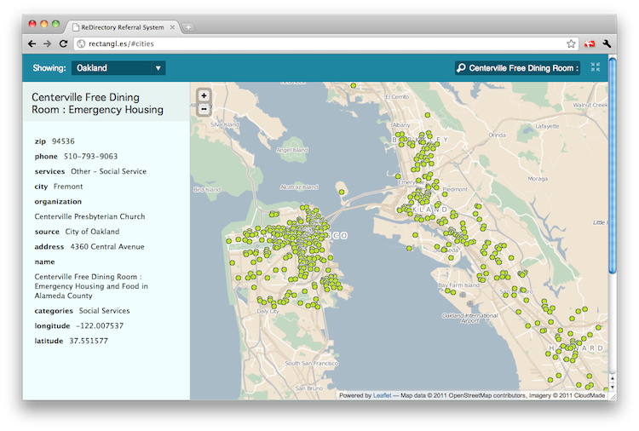Click the browser forward arrow
Image resolution: width=639 pixels, height=431 pixels.
47,43
